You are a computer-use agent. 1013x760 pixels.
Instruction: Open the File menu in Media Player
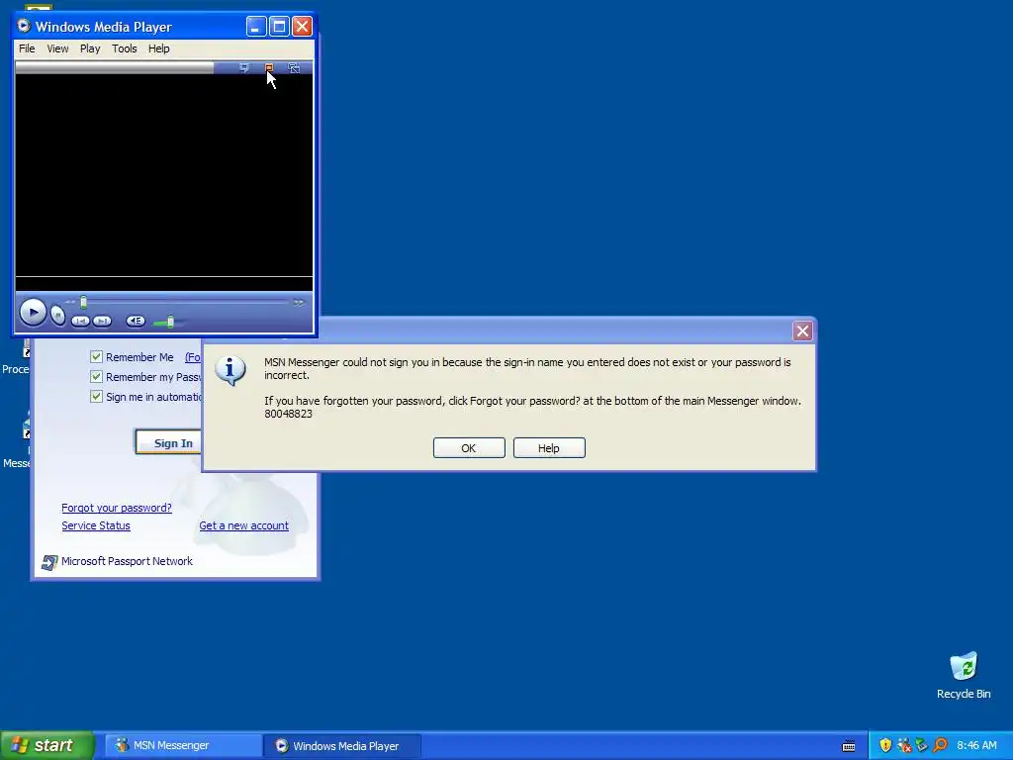point(27,48)
